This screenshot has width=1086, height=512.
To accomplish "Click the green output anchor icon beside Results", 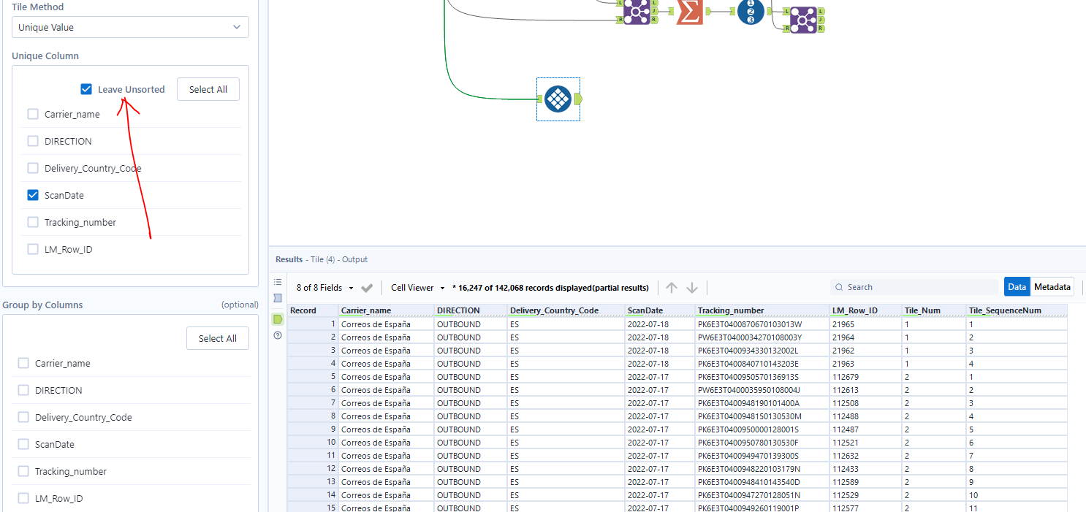I will click(278, 319).
